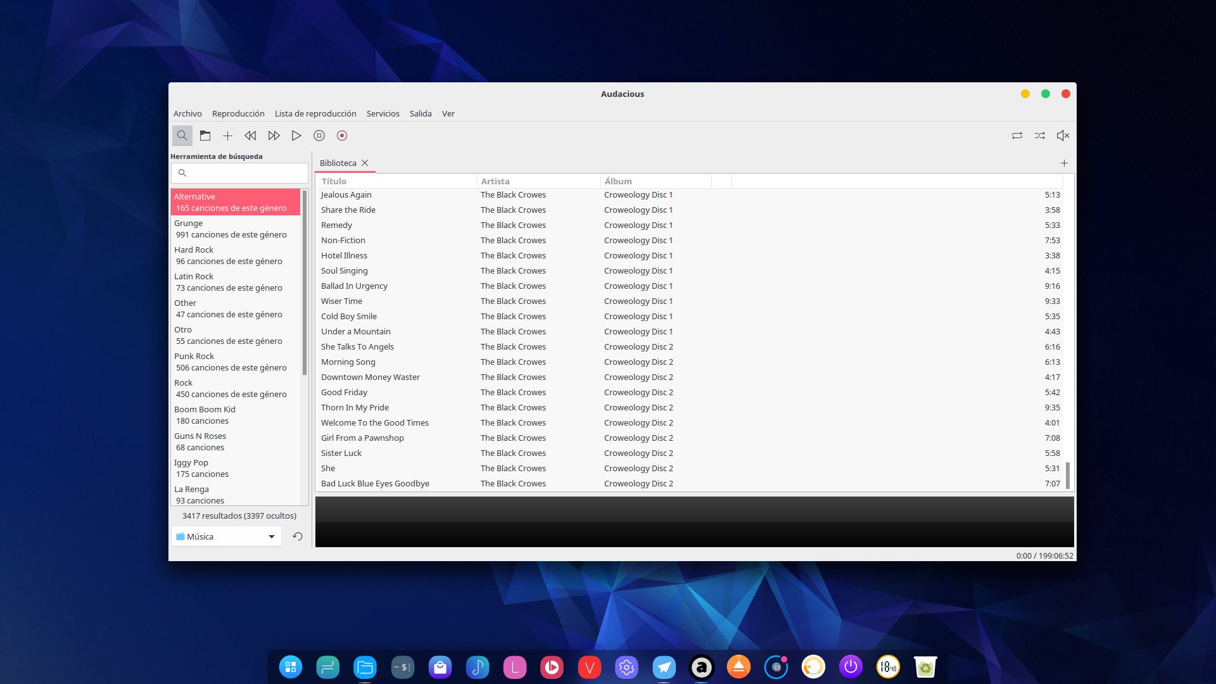This screenshot has width=1216, height=684.
Task: Click the playlist vertical scrollbar
Action: point(1068,475)
